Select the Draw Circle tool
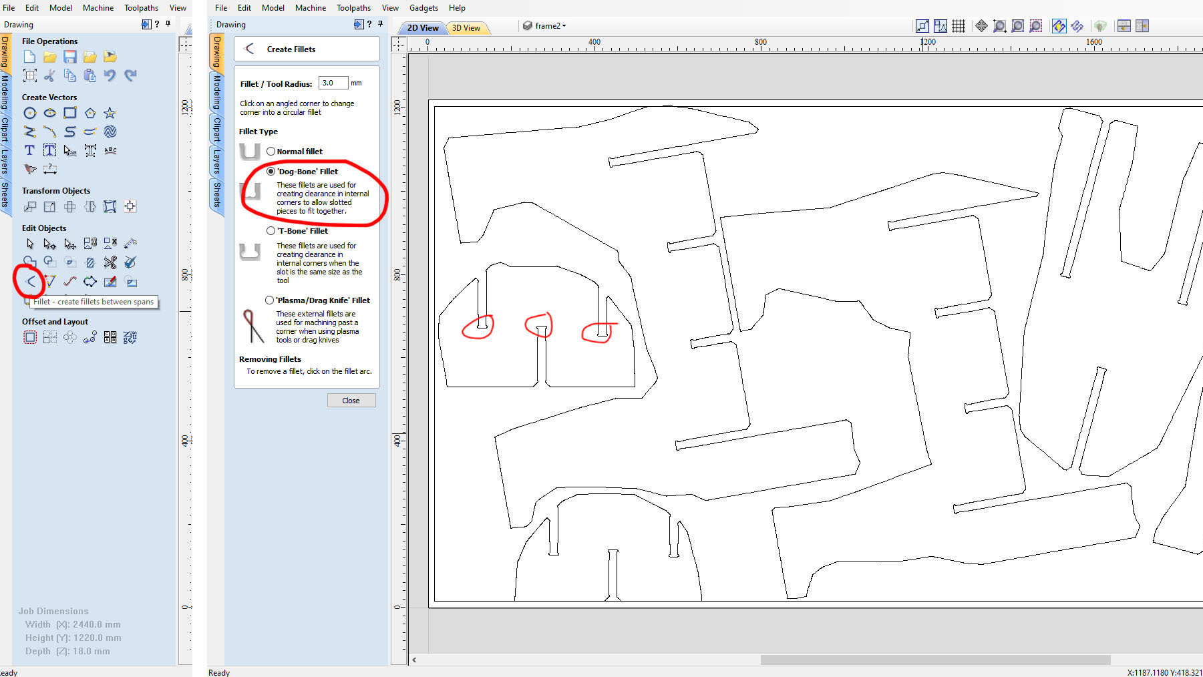 [29, 113]
